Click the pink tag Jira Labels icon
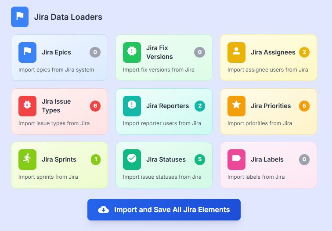 236,159
